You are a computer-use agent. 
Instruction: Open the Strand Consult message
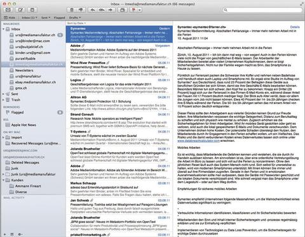click(119, 120)
